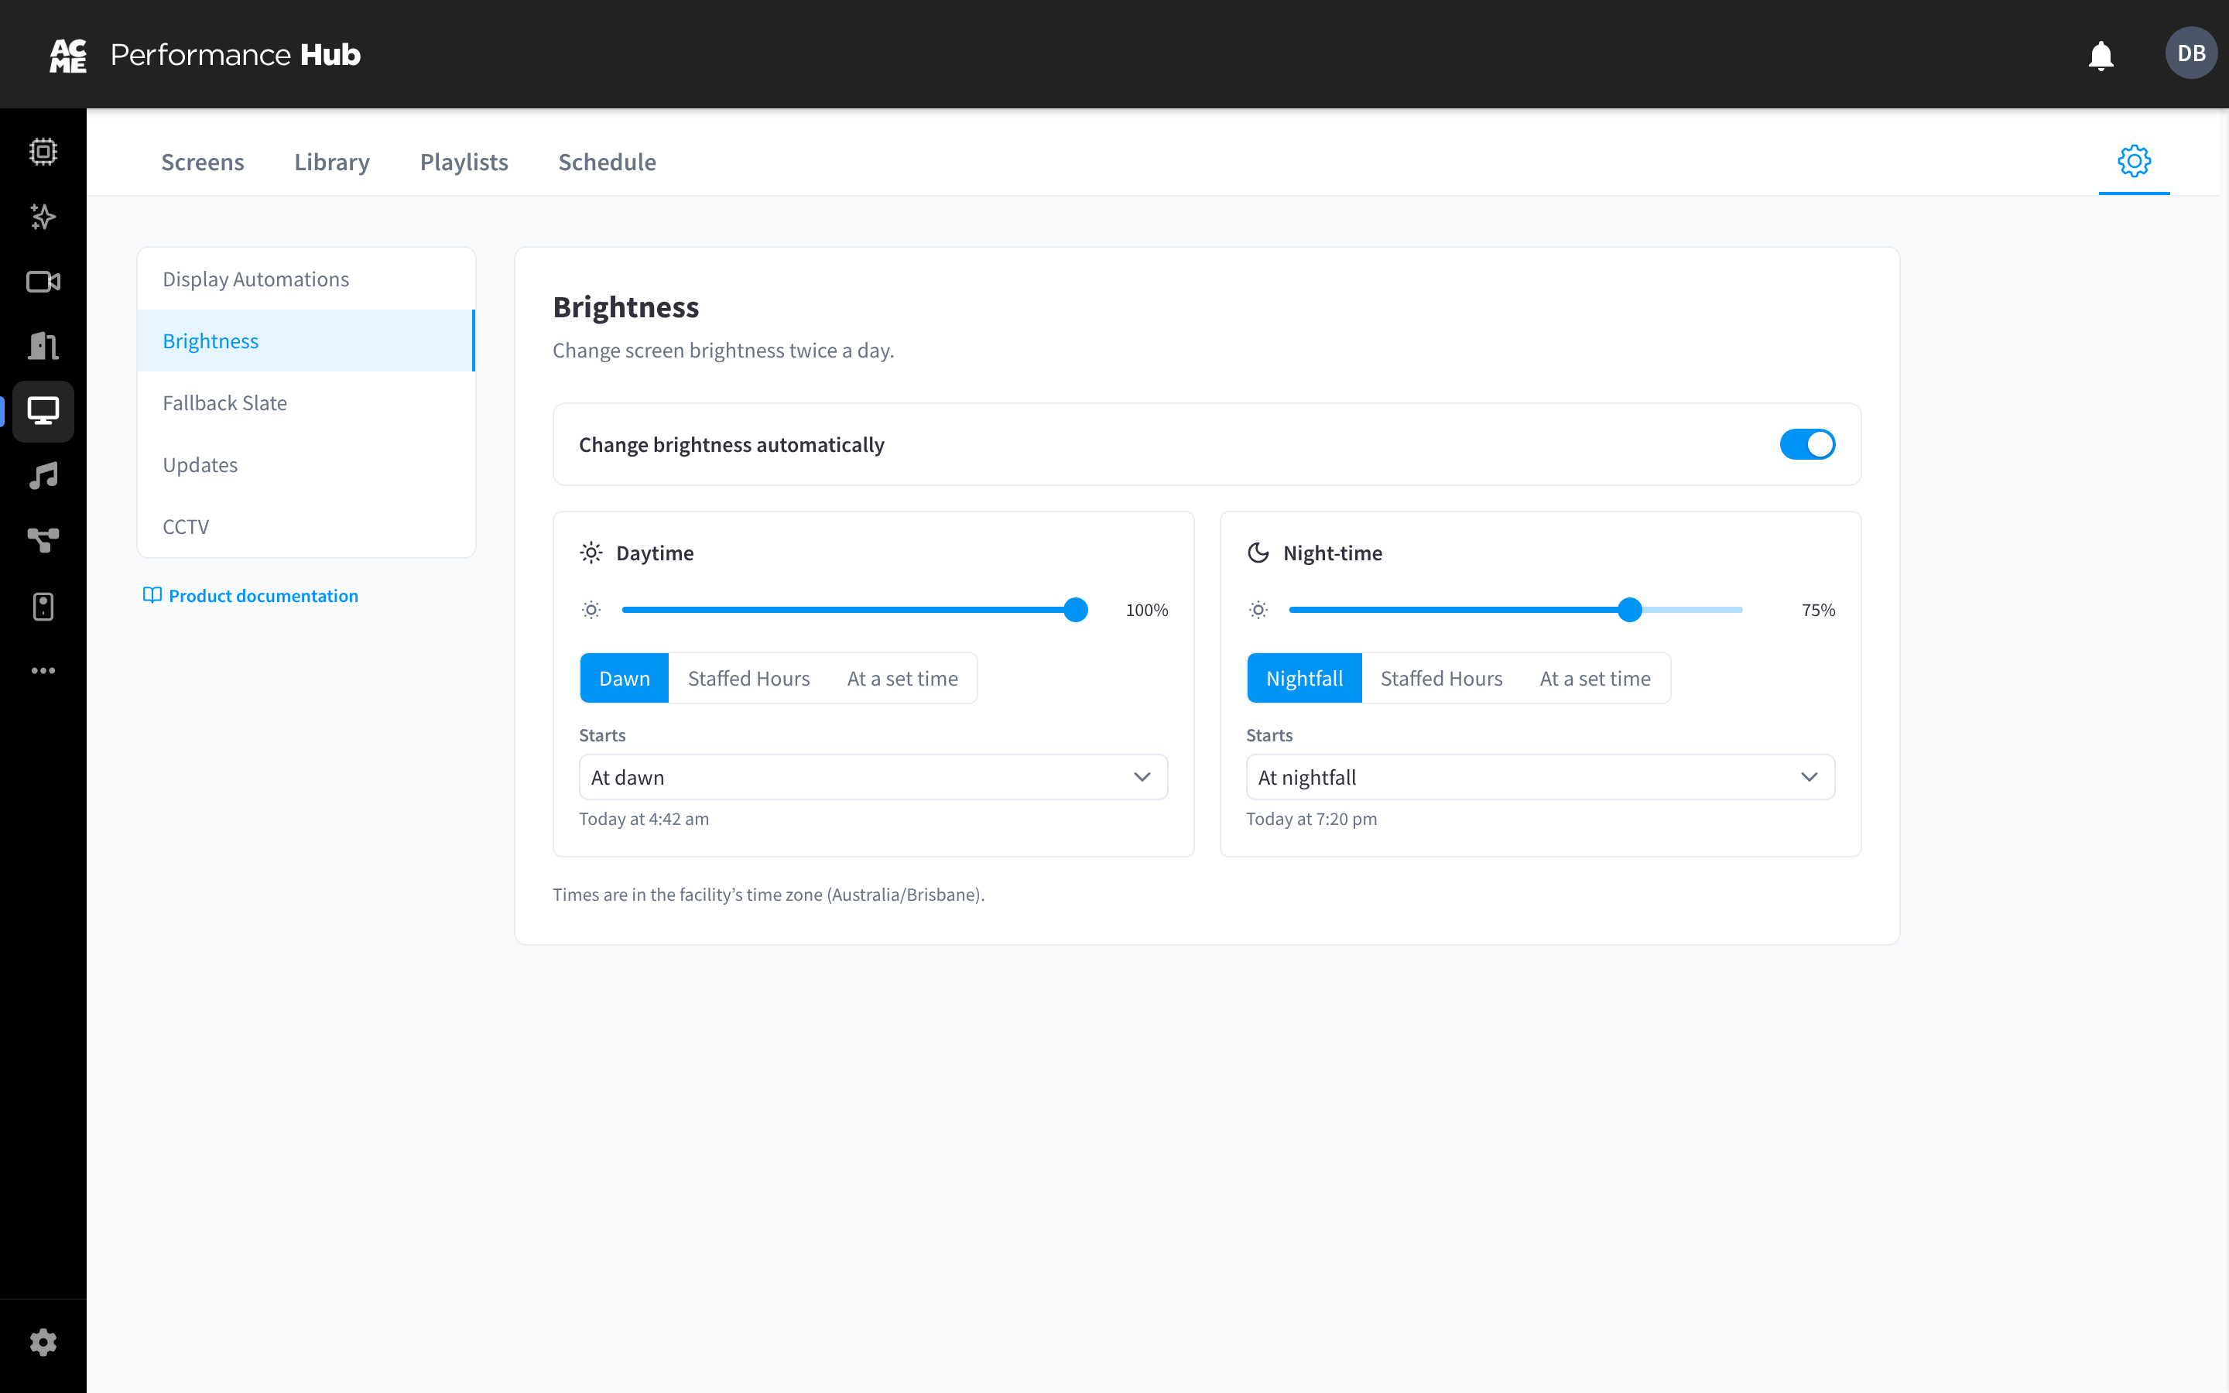Open the door sidebar icon
This screenshot has height=1393, width=2229.
pos(43,347)
